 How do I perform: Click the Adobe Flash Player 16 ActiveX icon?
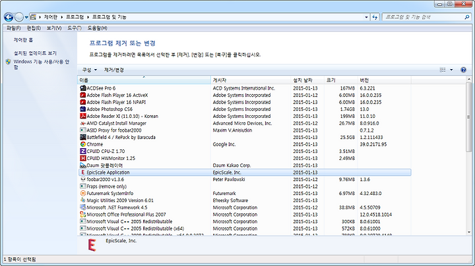click(83, 95)
